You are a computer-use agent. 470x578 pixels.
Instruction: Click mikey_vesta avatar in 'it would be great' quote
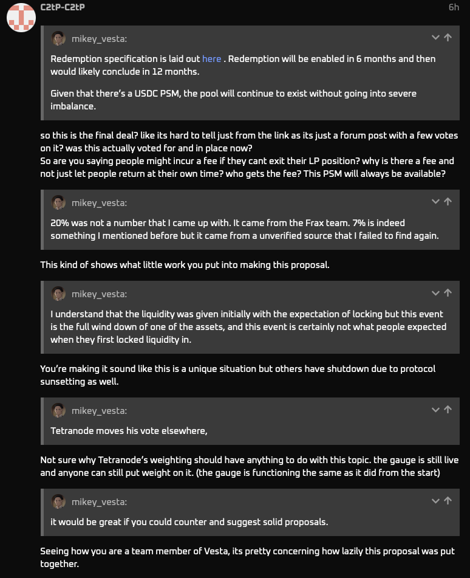(58, 502)
